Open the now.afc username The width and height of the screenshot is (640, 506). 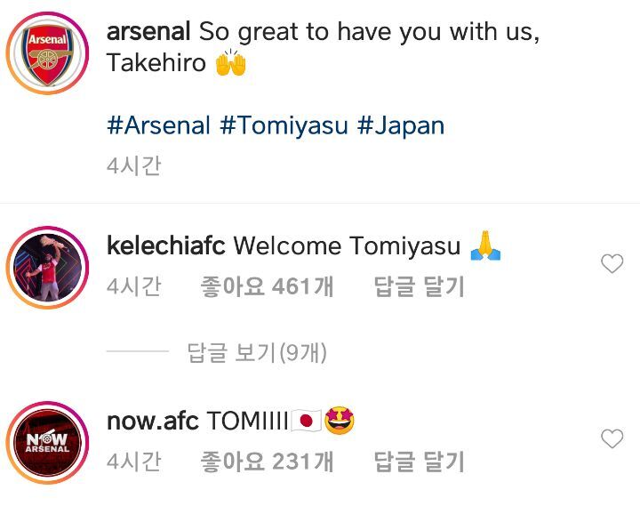pos(152,421)
